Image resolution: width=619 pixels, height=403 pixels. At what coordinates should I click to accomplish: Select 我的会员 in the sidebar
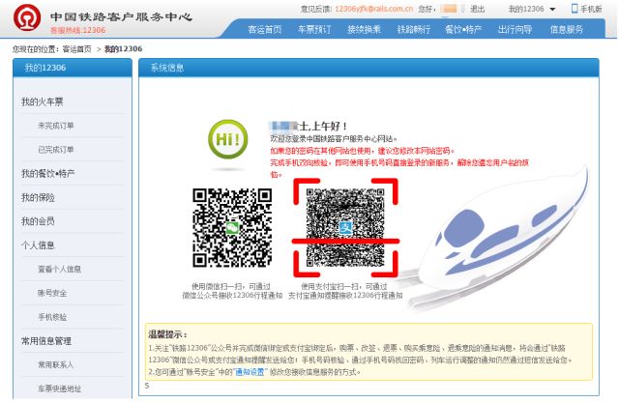(38, 221)
